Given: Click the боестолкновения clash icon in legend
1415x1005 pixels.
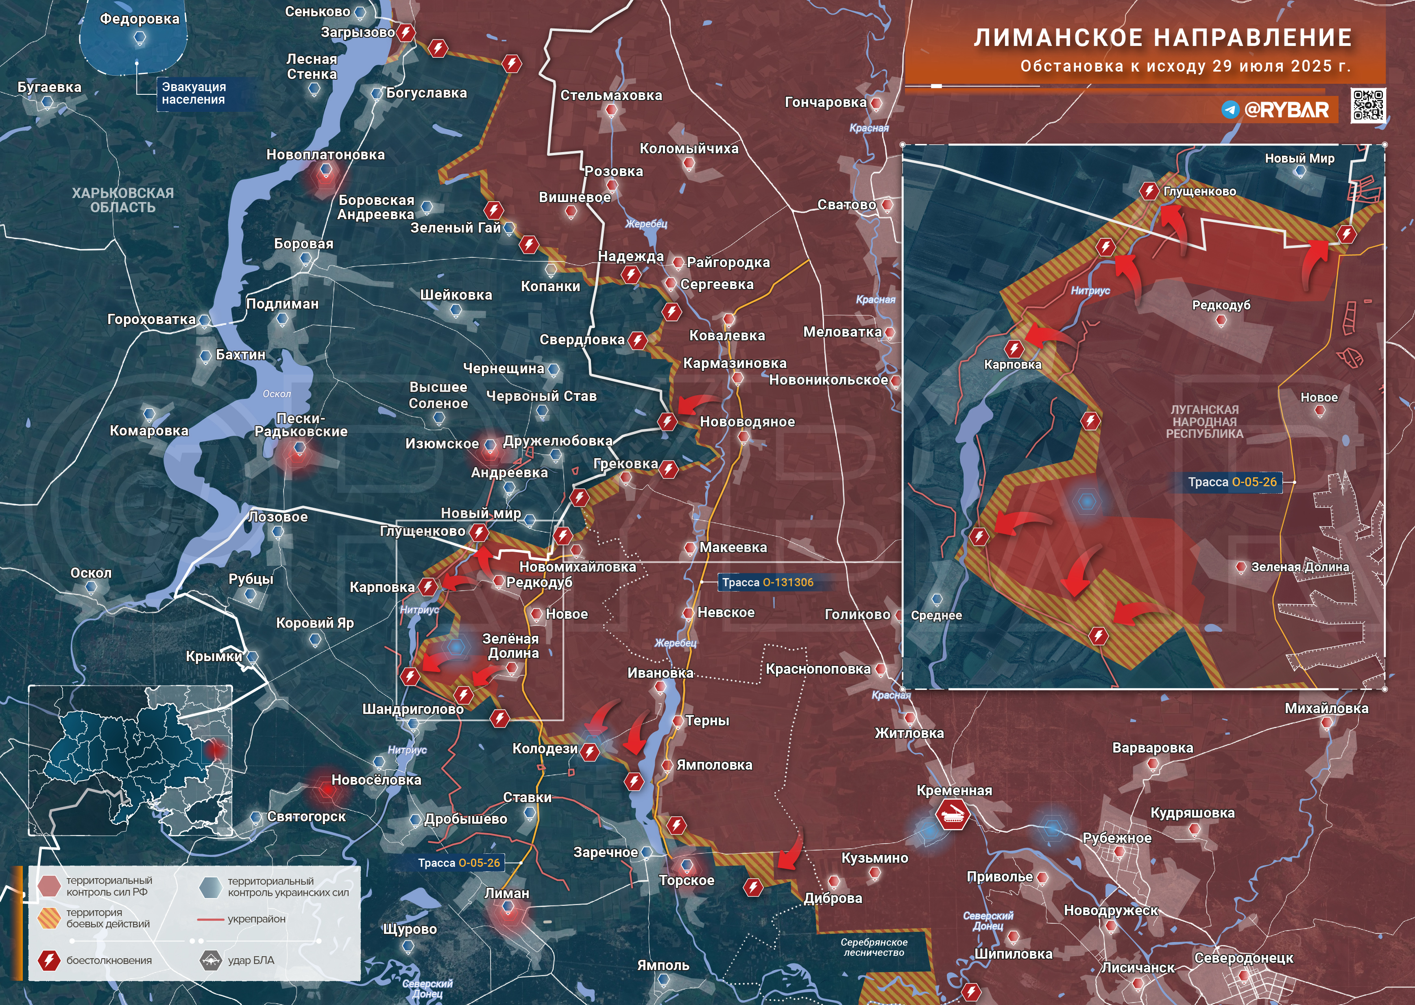Looking at the screenshot, I should tap(49, 960).
